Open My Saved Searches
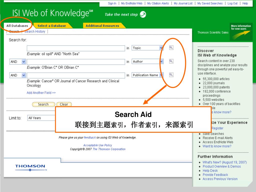 [x=210, y=3]
